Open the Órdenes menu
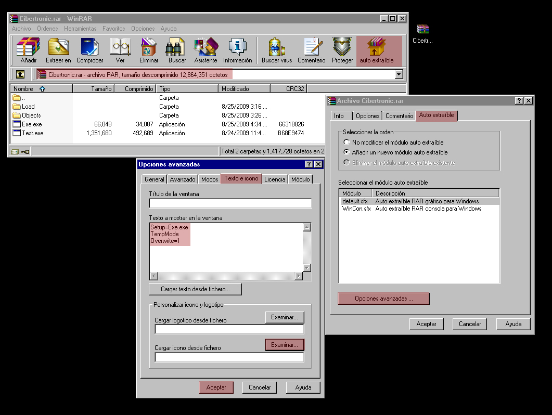Viewport: 552px width, 415px height. [x=47, y=29]
